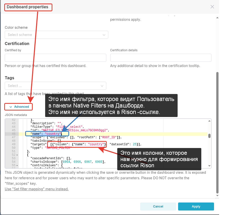227x215 pixels.
Task: Open the Color scheme selector
Action: 56,35
